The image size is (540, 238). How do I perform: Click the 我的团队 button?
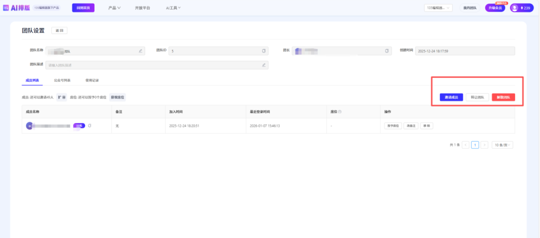click(469, 7)
